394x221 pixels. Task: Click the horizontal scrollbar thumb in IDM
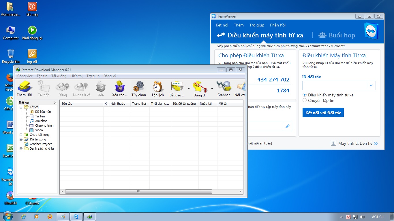coord(138,191)
